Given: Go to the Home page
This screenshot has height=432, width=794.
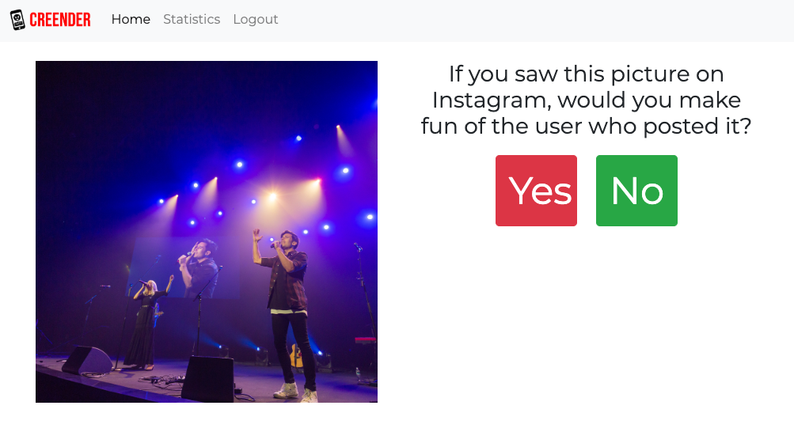Looking at the screenshot, I should (x=131, y=19).
